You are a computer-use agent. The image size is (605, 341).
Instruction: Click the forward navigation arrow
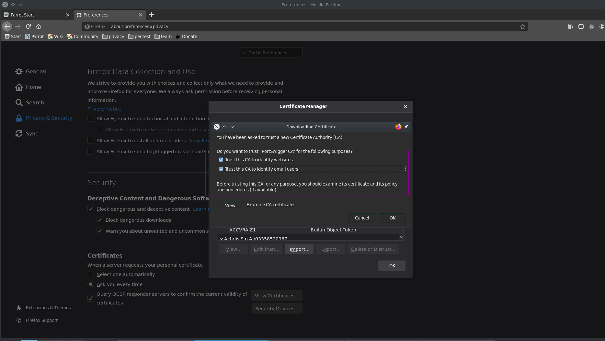click(x=18, y=27)
